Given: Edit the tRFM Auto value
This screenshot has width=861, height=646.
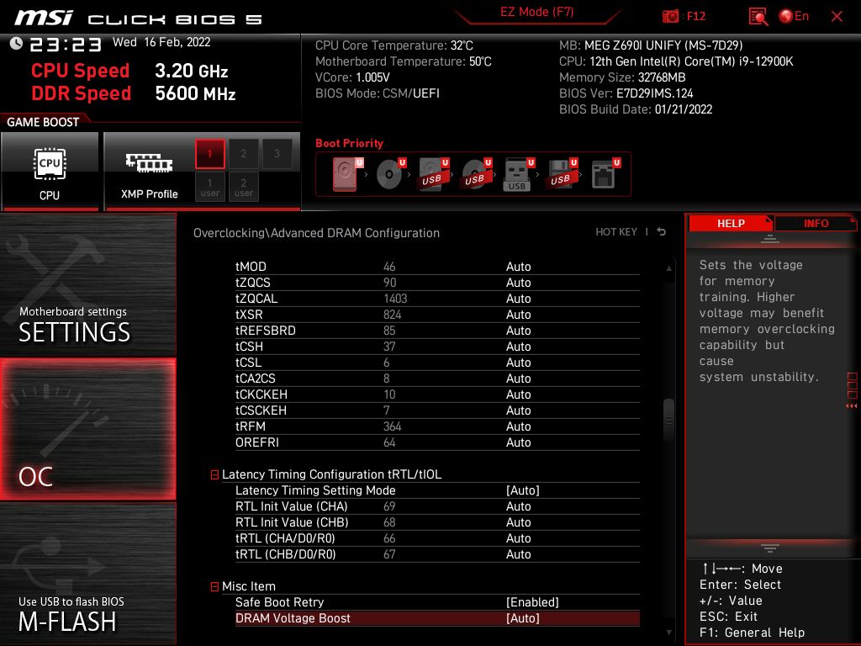Looking at the screenshot, I should coord(518,426).
